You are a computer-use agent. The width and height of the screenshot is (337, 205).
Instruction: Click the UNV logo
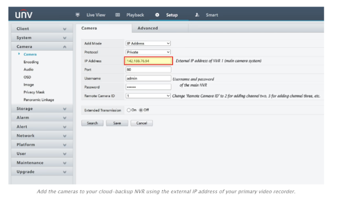[23, 15]
